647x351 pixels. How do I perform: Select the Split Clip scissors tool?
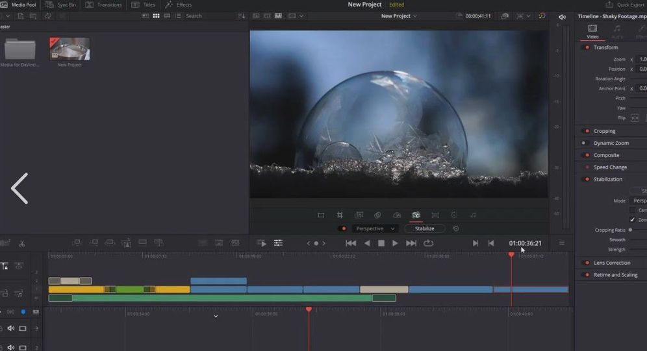pyautogui.click(x=22, y=243)
